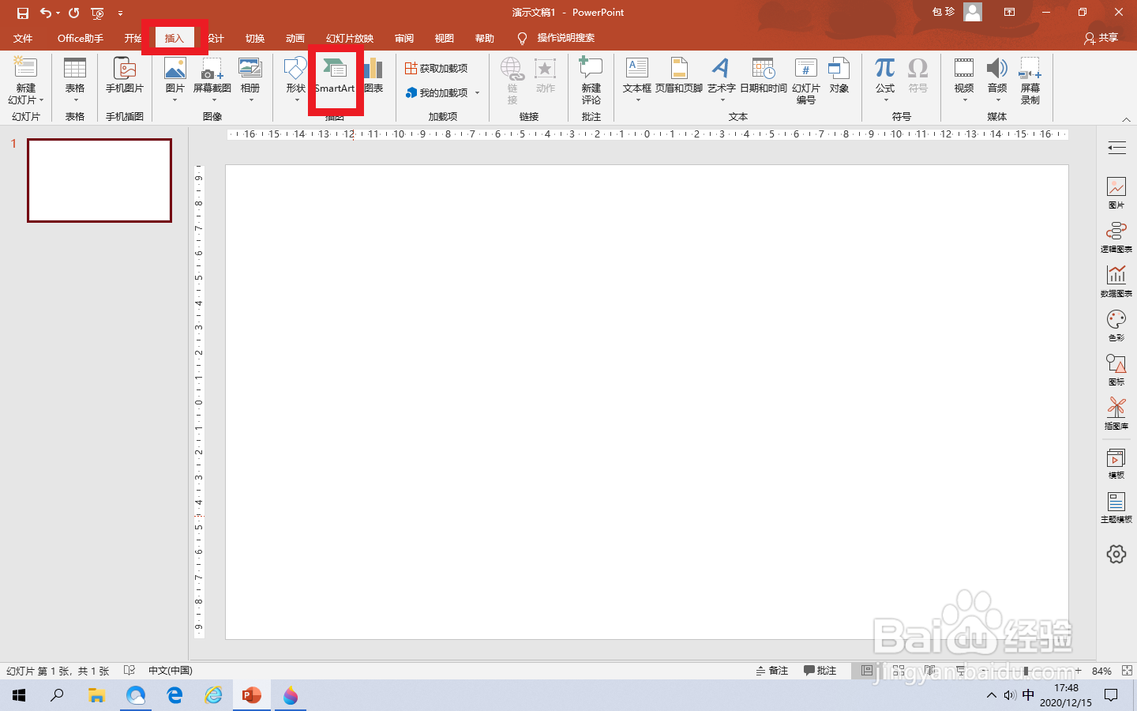1137x711 pixels.
Task: Click 获取加载项 get add-ins button
Action: pos(436,69)
